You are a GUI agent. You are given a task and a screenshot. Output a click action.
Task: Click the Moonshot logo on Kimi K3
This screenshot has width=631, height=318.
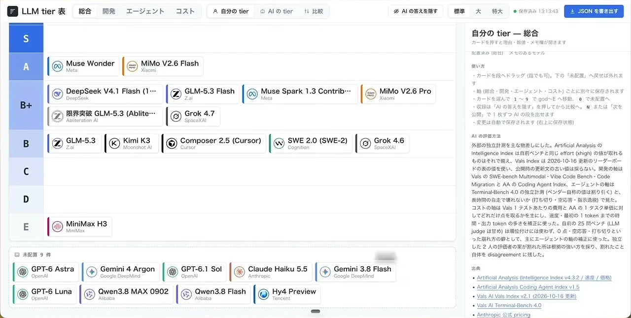[x=114, y=143]
